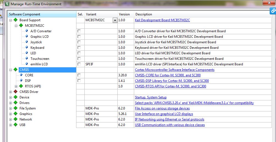Viewport: 276px width, 142px height.
Task: Click the emWin LCD blue component icon
Action: [x=27, y=64]
